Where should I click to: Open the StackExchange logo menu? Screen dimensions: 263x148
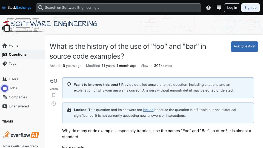click(17, 8)
